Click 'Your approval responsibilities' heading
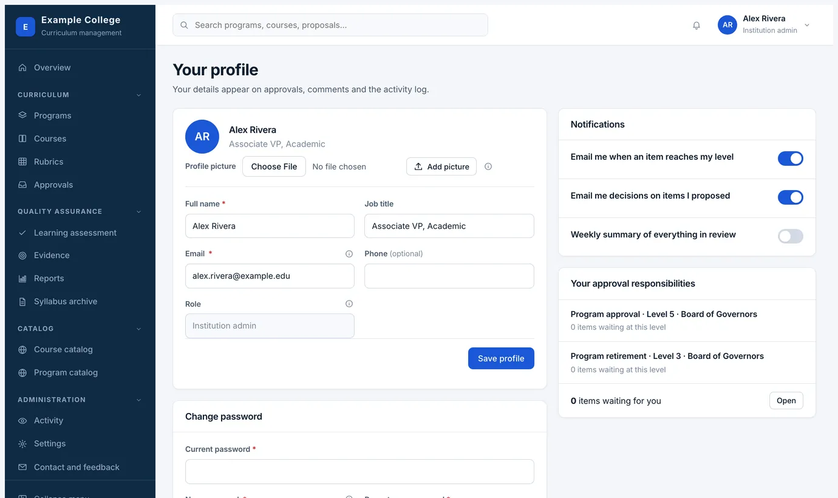This screenshot has height=498, width=838. click(x=633, y=284)
